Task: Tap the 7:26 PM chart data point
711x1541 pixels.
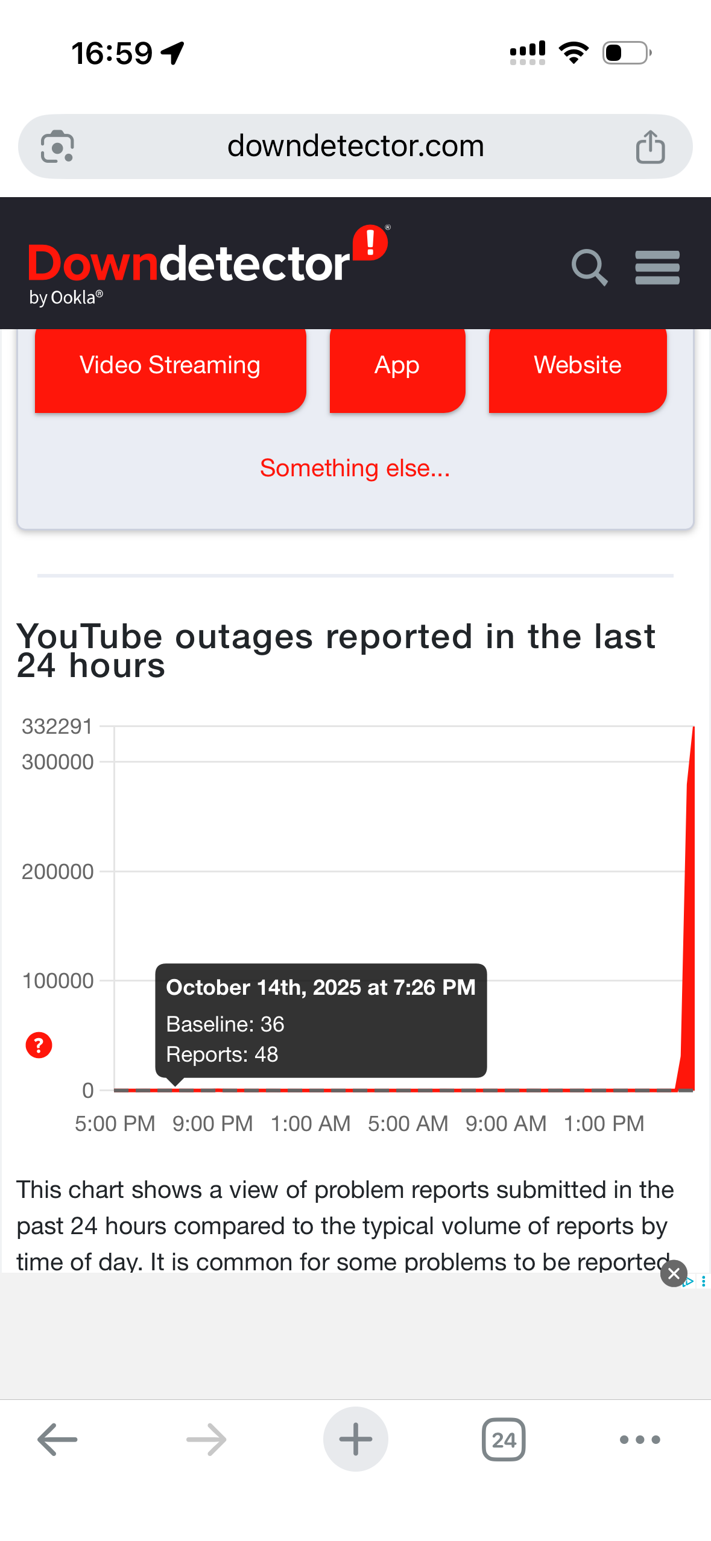Action: tap(175, 1089)
